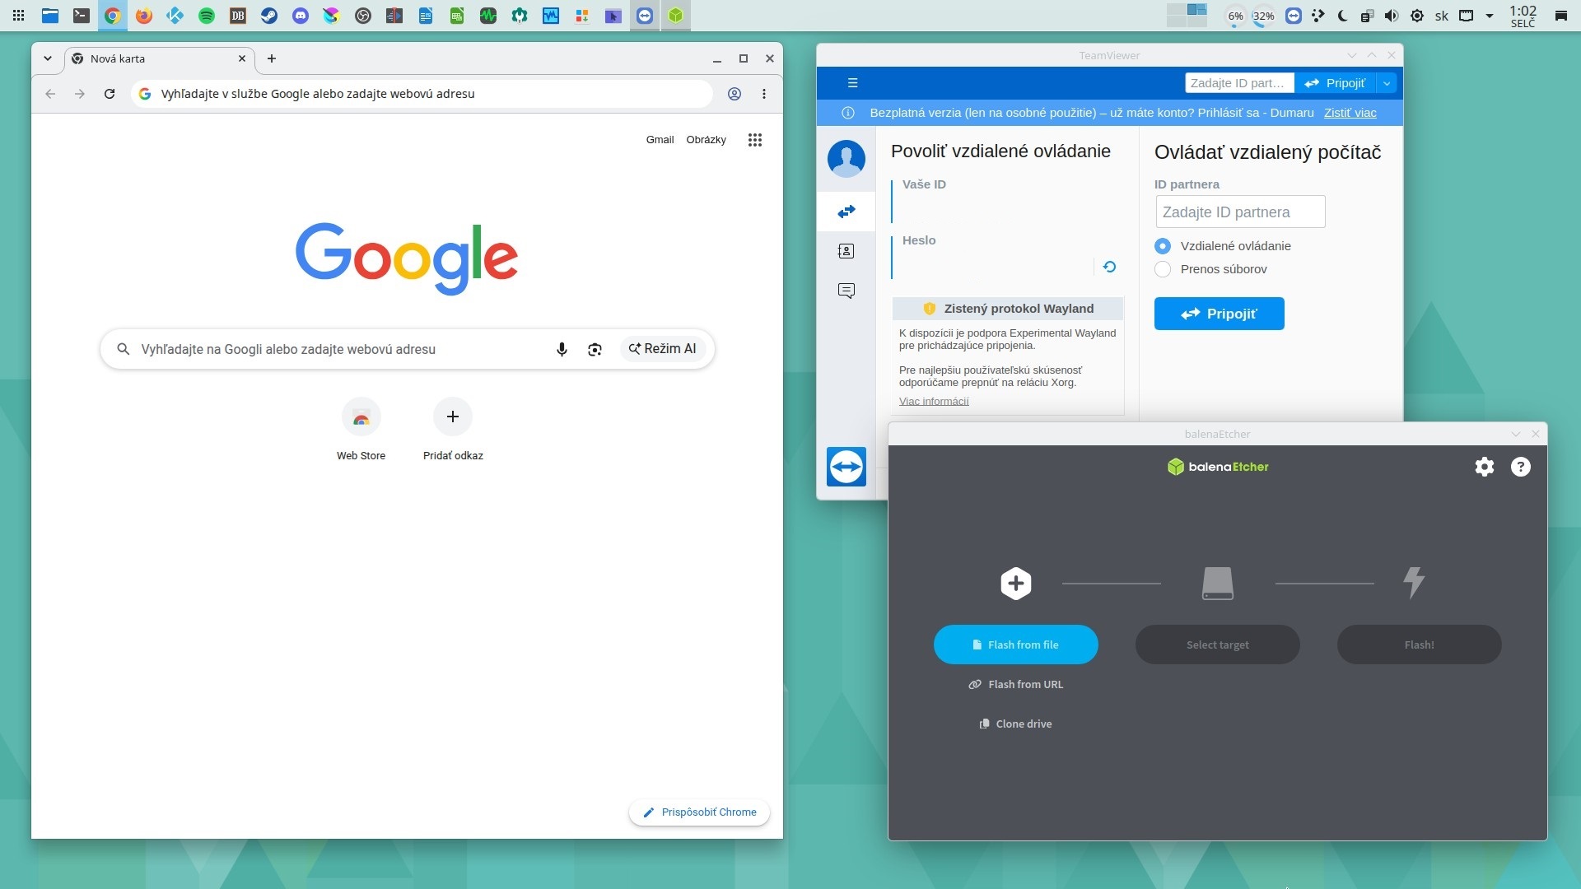Open a new Chrome tab
The image size is (1581, 889).
click(x=271, y=58)
